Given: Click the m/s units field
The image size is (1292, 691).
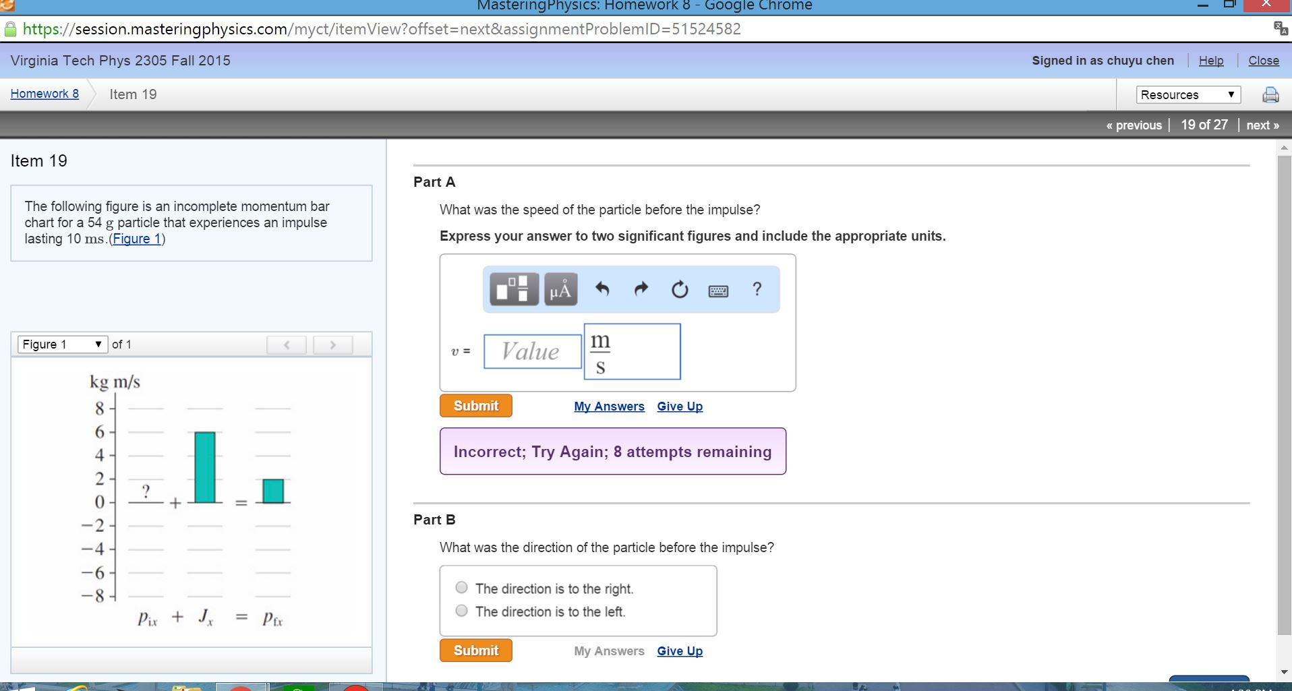Looking at the screenshot, I should 632,352.
